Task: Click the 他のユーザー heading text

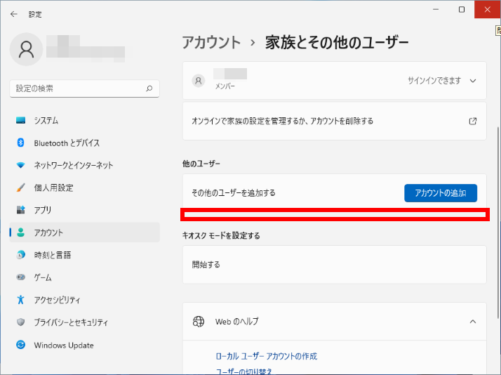Action: coord(201,164)
